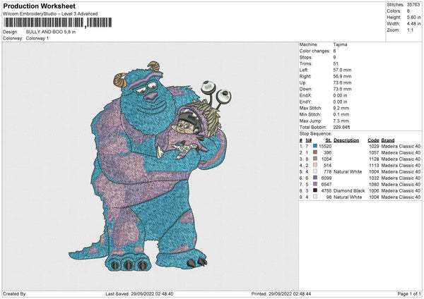The width and height of the screenshot is (424, 299).
Task: Select the Max Stitch value '9.2 mm'
Action: pyautogui.click(x=341, y=108)
